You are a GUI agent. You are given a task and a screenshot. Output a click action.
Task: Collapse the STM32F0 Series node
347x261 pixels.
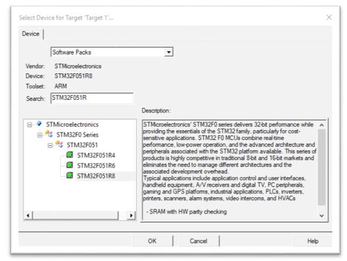point(40,135)
